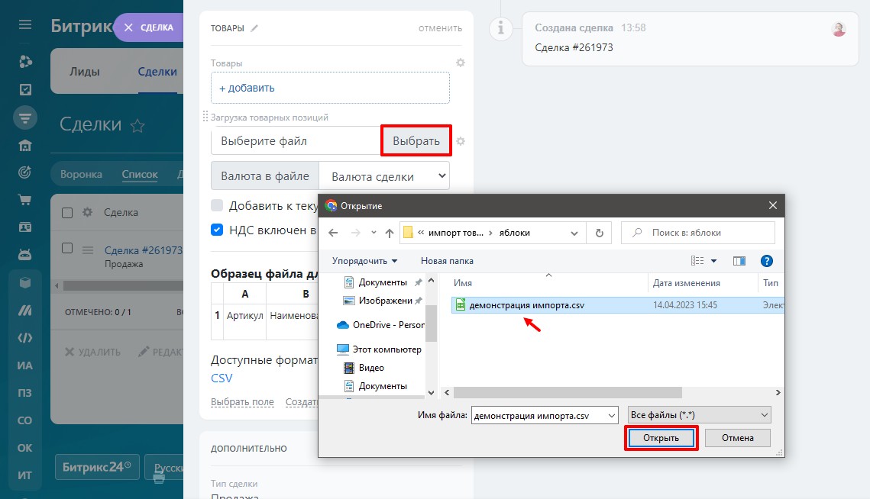Click the CSV format link
Viewport: 870px width, 499px height.
[x=222, y=378]
